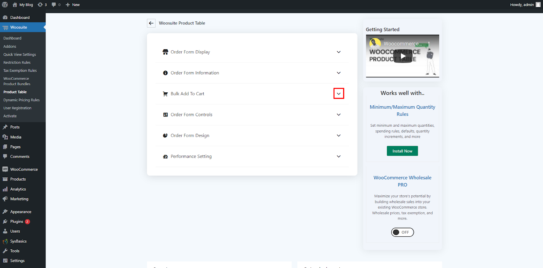The image size is (543, 268).
Task: Click the Performance Setting gauge icon
Action: (165, 157)
